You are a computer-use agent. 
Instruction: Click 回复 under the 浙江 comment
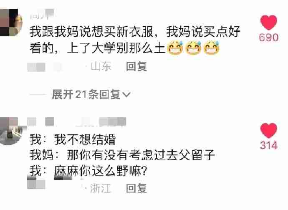click(x=136, y=188)
